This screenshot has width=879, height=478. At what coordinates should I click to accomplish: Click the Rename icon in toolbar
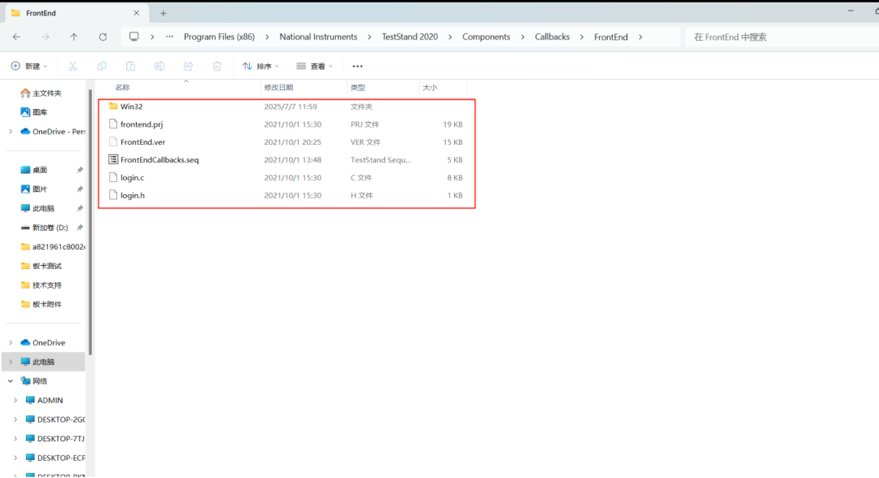coord(160,66)
